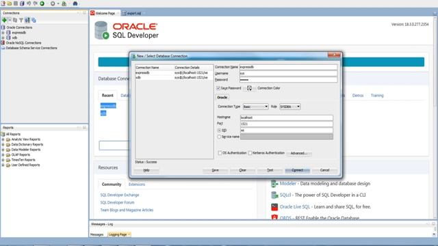Viewport: 438px width, 246px height.
Task: Expand the expressdb connection node
Action: click(x=3, y=33)
